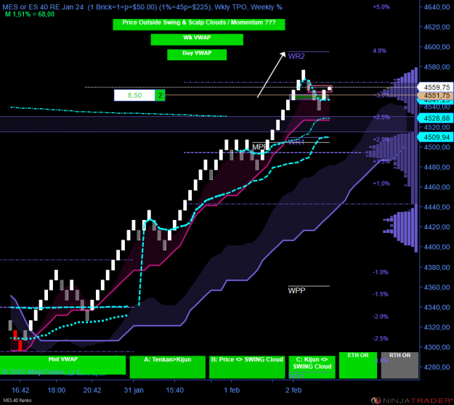This screenshot has height=405, width=454.
Task: Click the 4400,00 price axis label
Action: (437, 247)
